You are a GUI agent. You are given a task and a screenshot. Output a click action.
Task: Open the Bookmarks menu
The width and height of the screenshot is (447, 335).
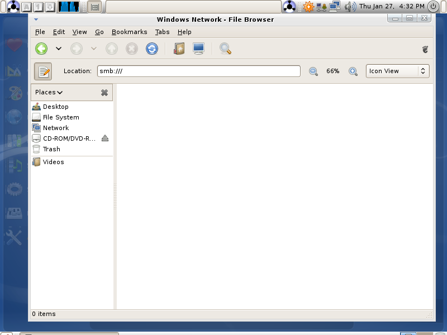coord(130,32)
